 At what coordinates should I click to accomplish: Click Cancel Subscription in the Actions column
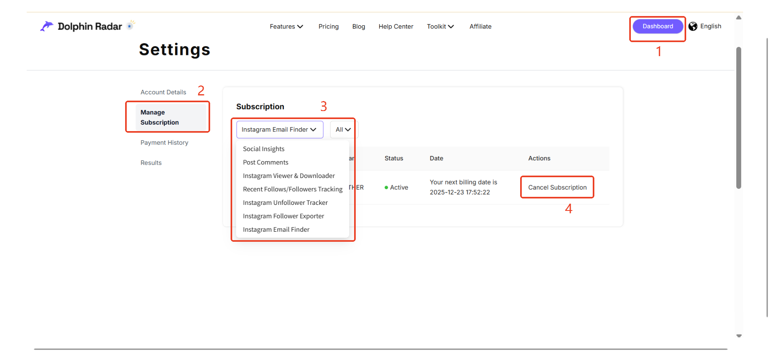(x=557, y=187)
